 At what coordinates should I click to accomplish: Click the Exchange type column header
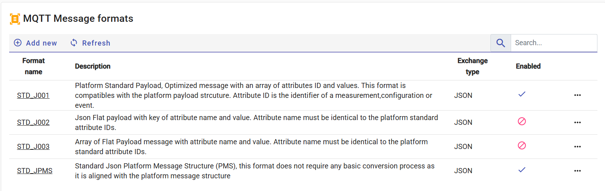[472, 66]
